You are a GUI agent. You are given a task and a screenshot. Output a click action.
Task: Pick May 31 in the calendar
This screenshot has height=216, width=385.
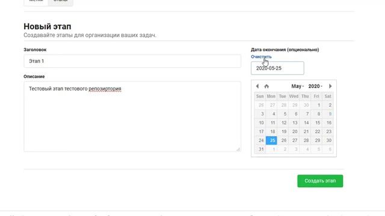(x=260, y=149)
